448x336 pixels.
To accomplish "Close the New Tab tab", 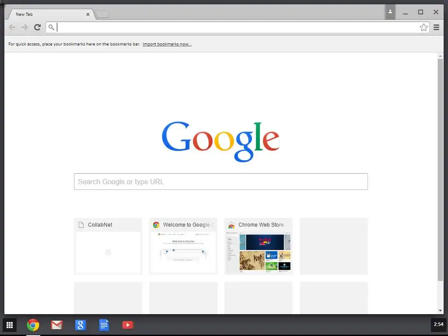I will tap(87, 14).
